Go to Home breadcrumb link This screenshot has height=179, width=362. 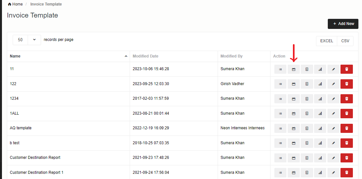18,4
